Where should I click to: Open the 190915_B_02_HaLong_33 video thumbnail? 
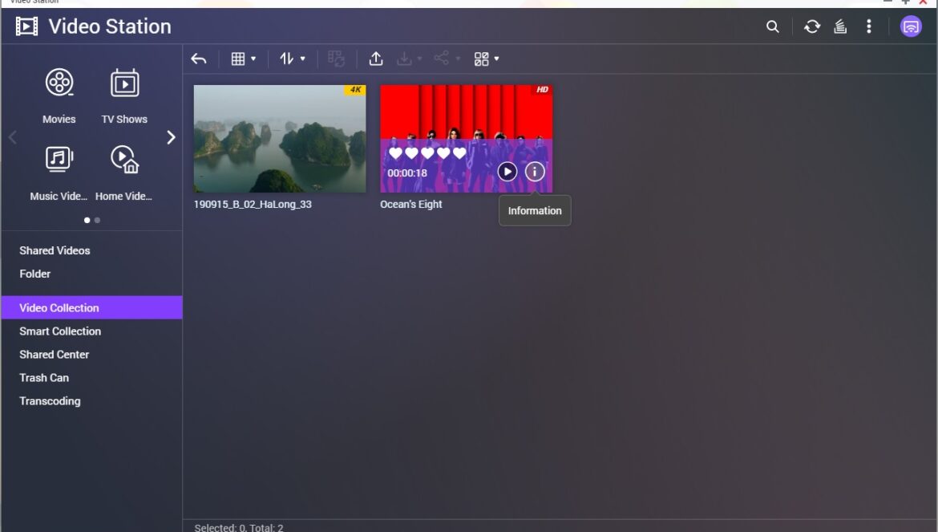[x=280, y=139]
